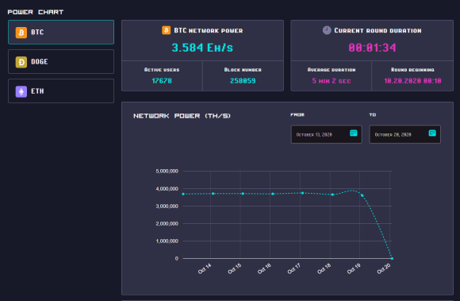
Task: Switch to the DOGE power chart tab
Action: tap(61, 62)
